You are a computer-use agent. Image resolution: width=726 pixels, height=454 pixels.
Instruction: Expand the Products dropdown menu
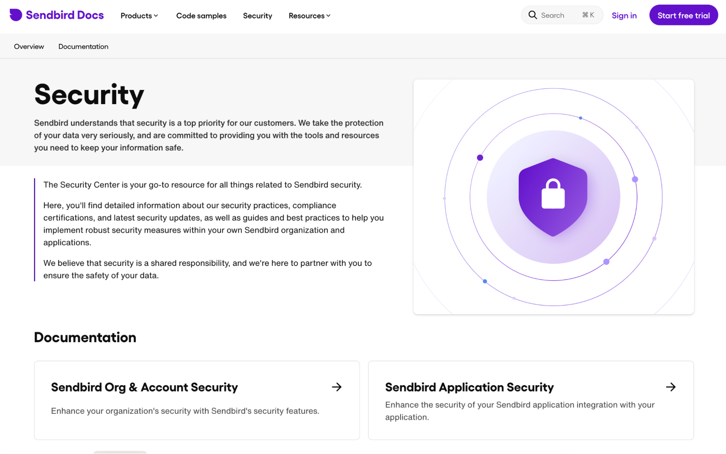coord(139,16)
